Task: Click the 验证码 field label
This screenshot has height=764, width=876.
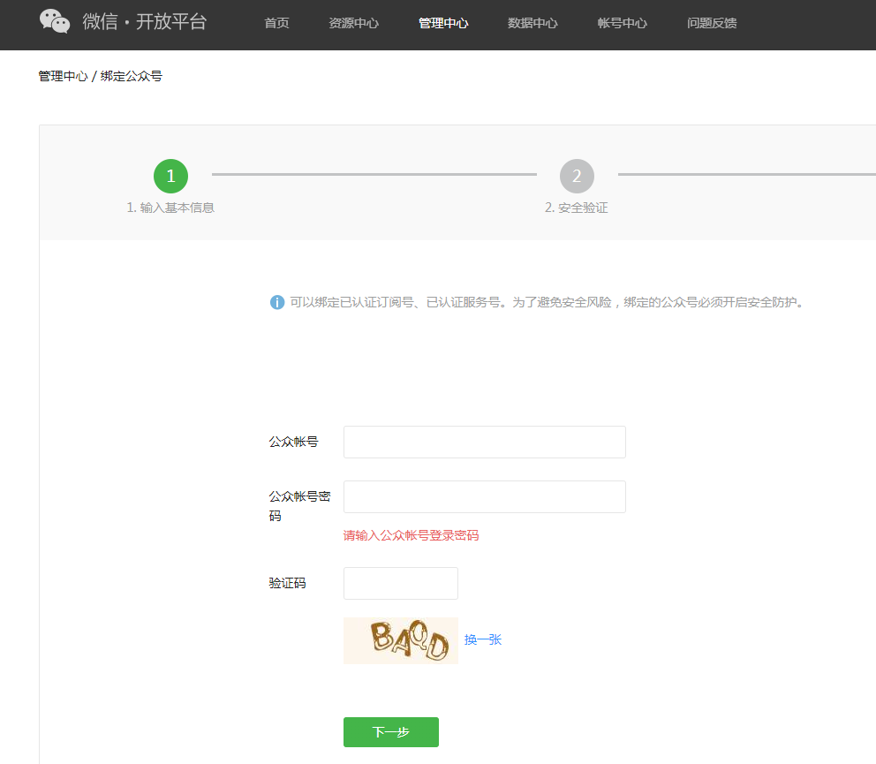Action: coord(287,583)
